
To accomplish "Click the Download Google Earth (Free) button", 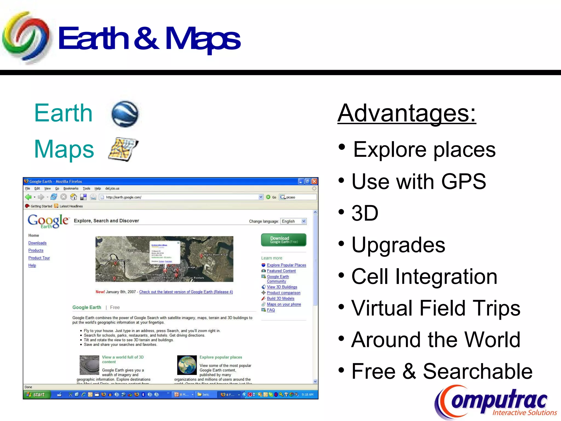I will (x=284, y=240).
